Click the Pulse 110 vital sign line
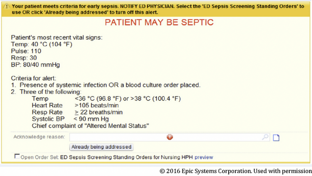 (26, 51)
